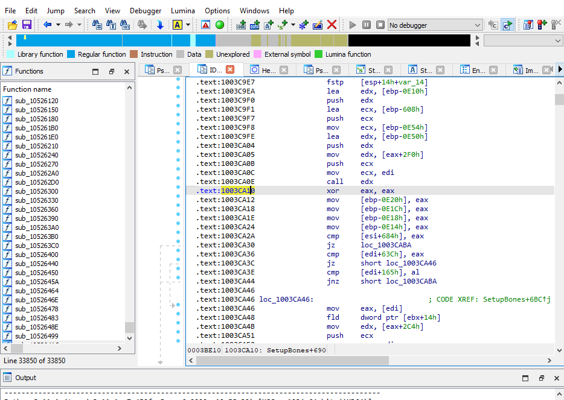
Task: Click the red warning triangle icon
Action: 206,25
